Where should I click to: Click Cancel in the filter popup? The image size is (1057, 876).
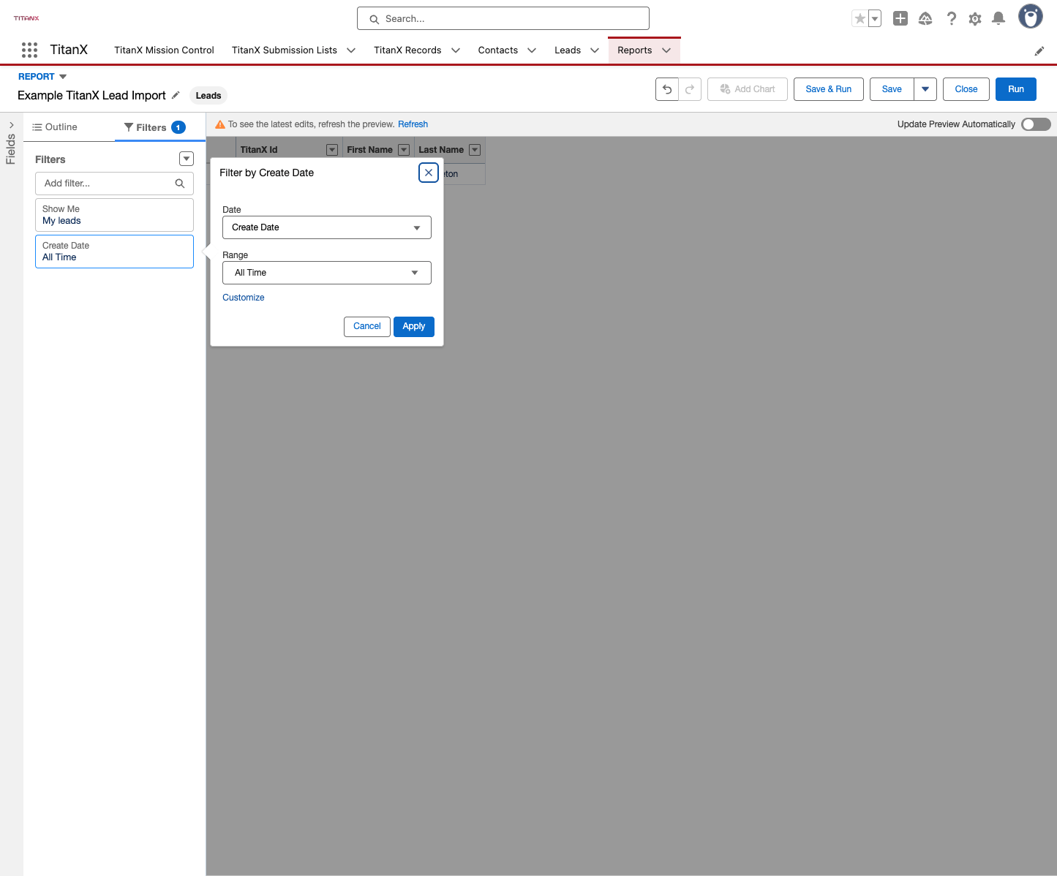pos(367,327)
